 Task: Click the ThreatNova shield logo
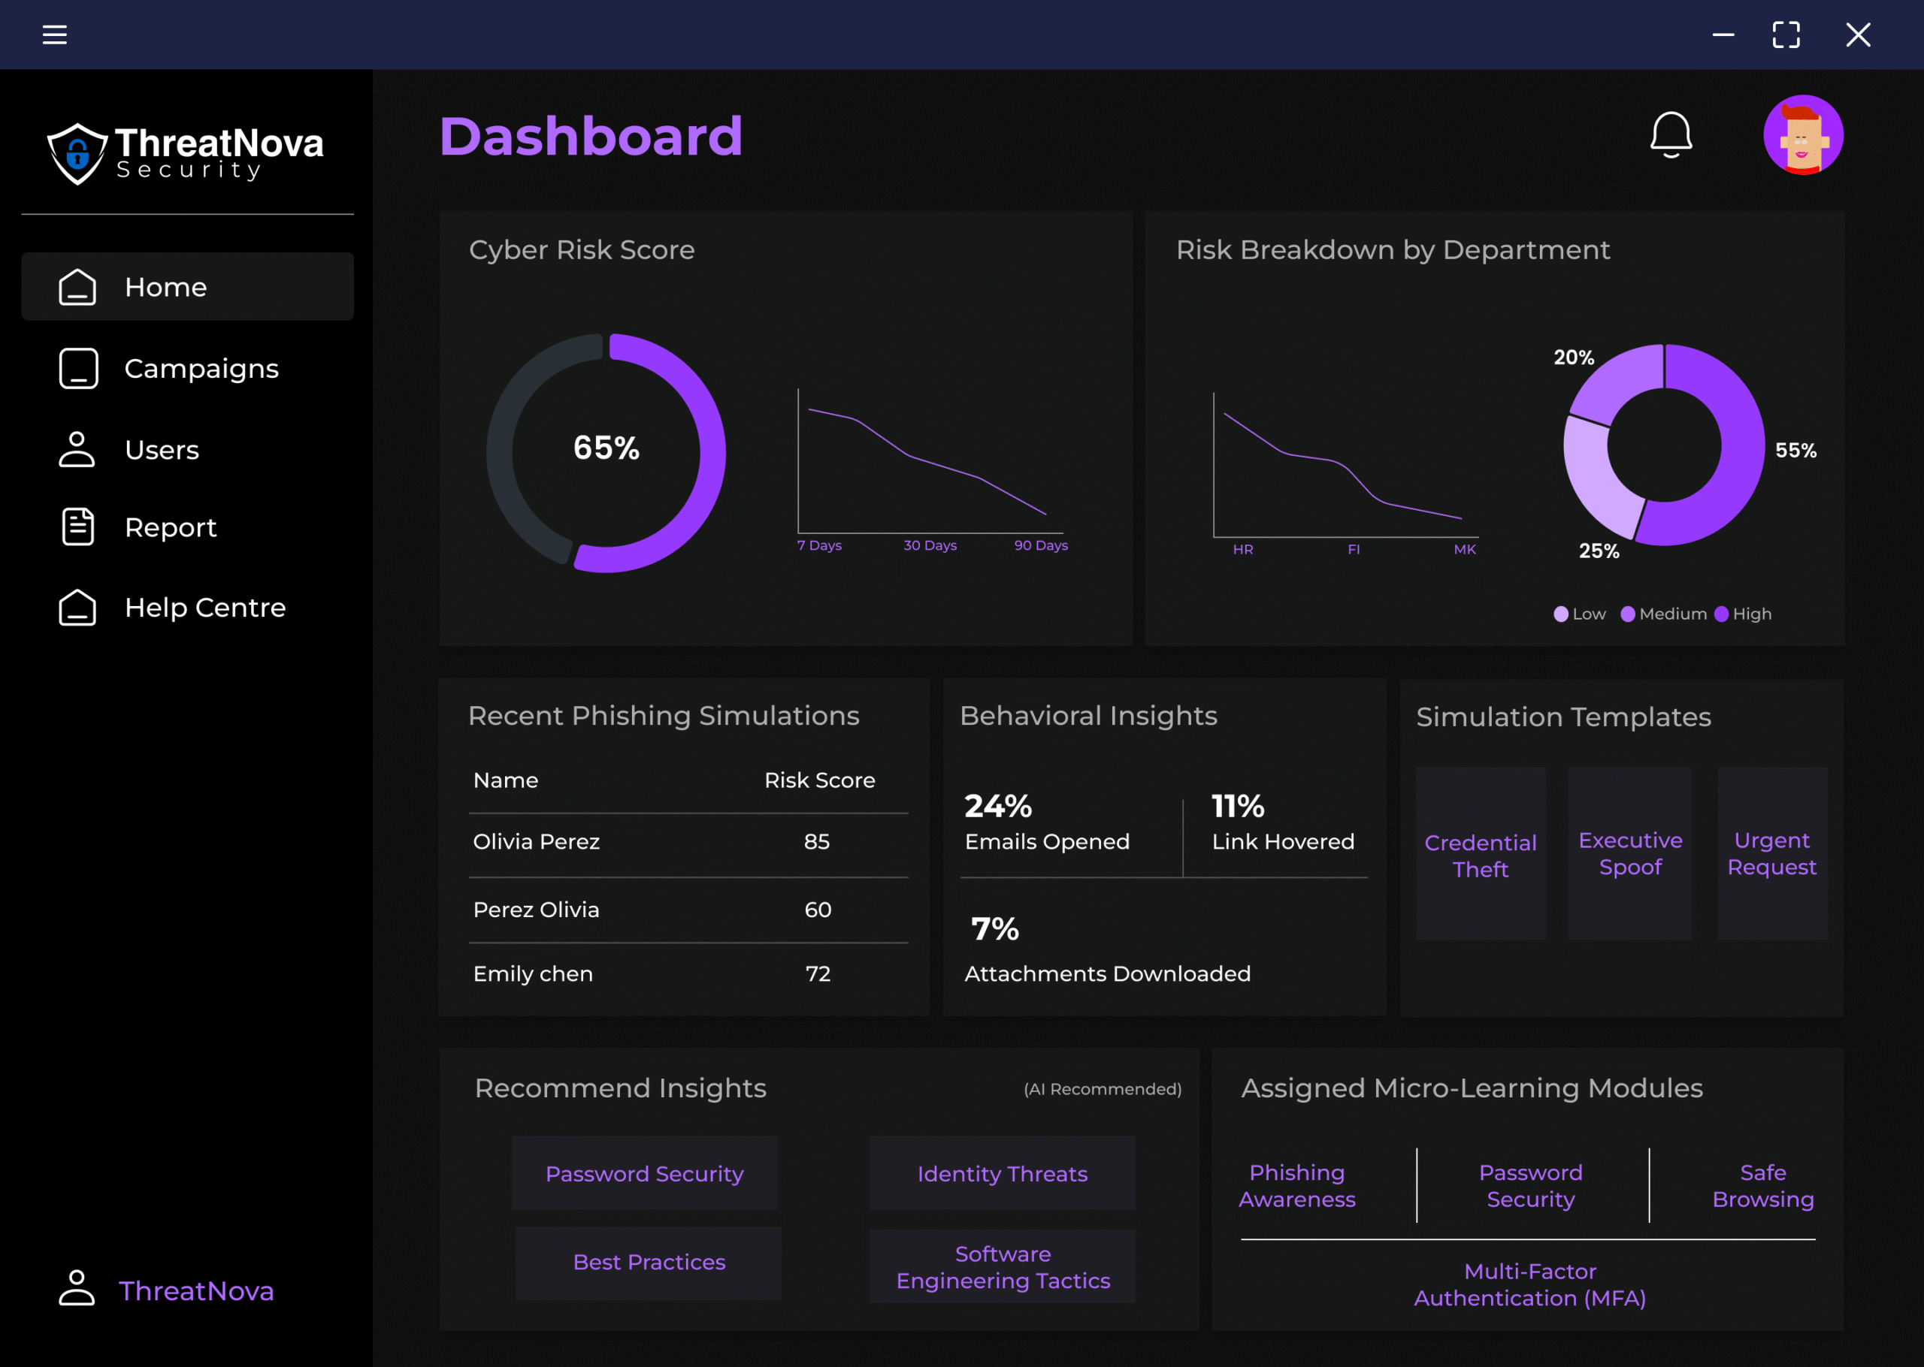[x=77, y=154]
